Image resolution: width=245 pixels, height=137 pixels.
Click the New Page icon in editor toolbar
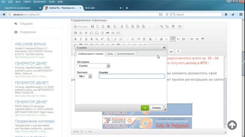coord(98,27)
